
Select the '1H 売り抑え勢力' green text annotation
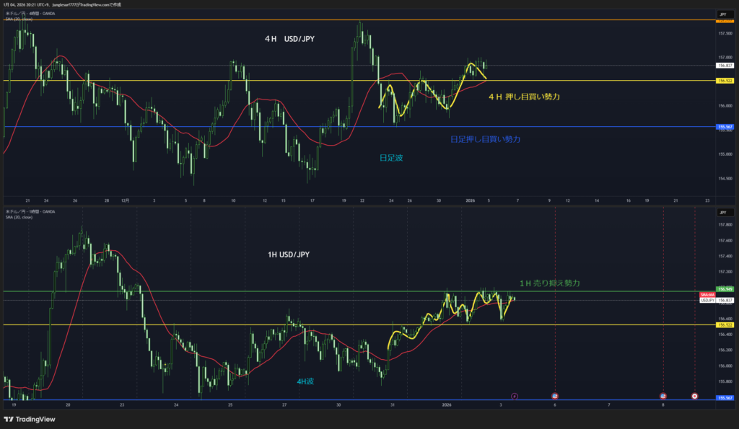pyautogui.click(x=549, y=283)
